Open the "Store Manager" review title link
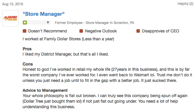This screenshot has height=112, width=196. [44, 14]
